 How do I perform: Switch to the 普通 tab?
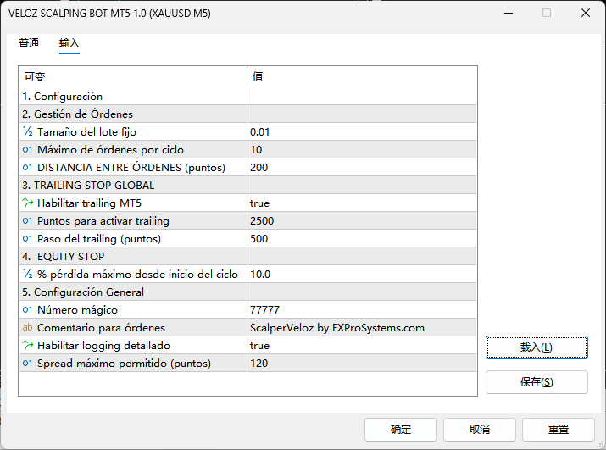pos(29,43)
